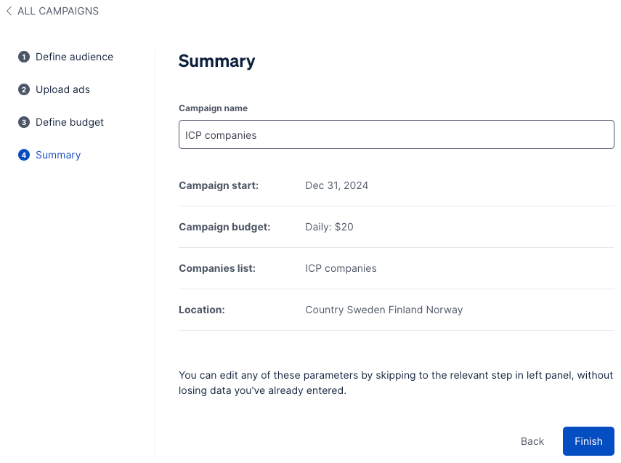
Task: Click the back chevron beside ALL CAMPAIGNS
Action: point(9,11)
